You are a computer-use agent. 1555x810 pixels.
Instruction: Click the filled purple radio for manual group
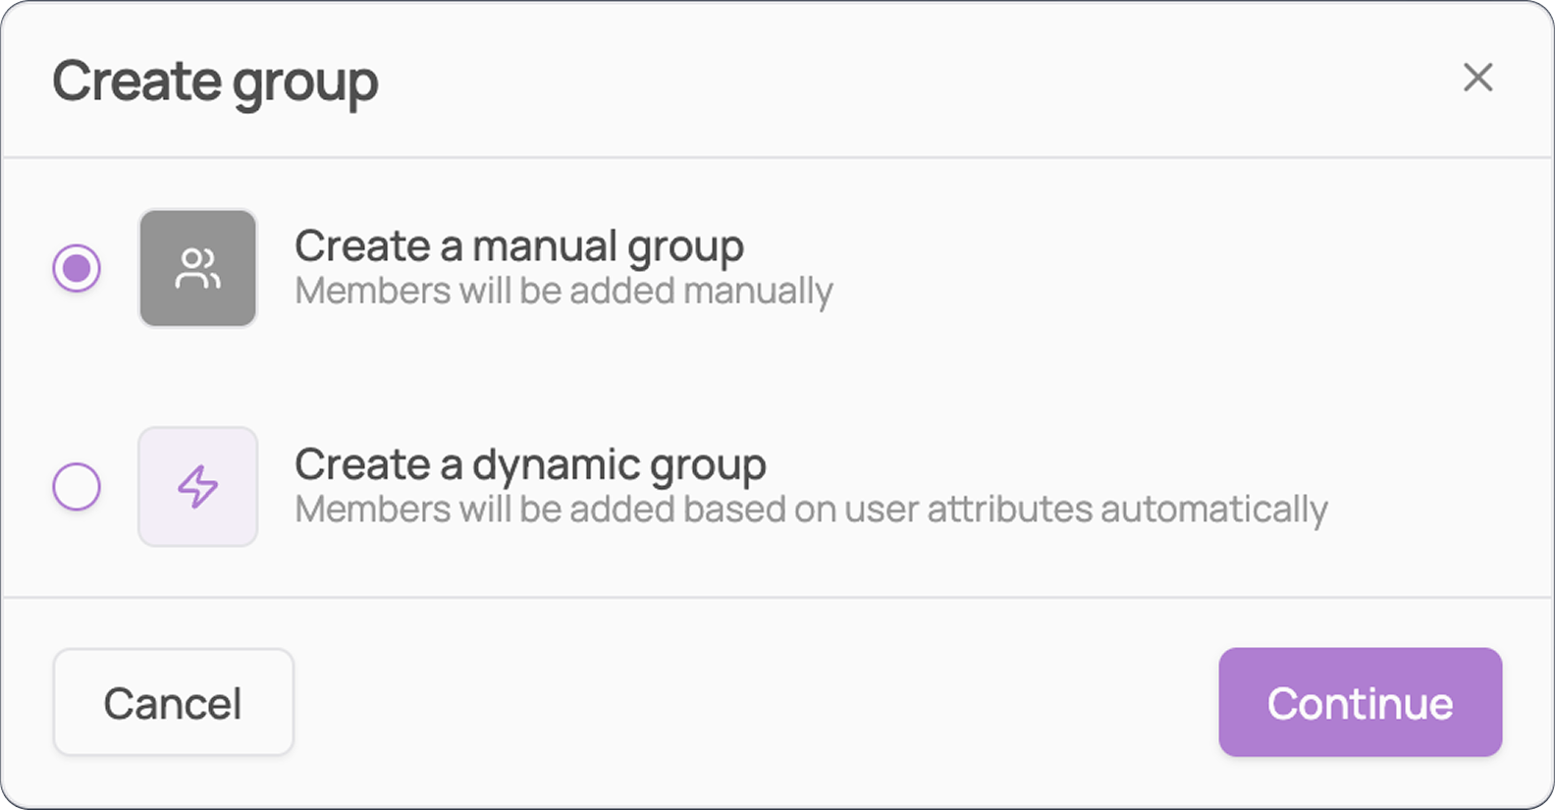[x=77, y=268]
